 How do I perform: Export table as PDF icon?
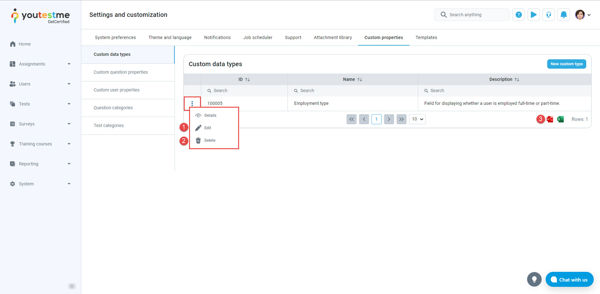(550, 119)
